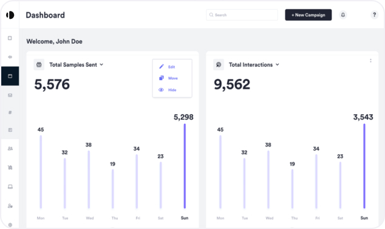The image size is (385, 229).
Task: Click the Dashboard page title
Action: point(46,15)
